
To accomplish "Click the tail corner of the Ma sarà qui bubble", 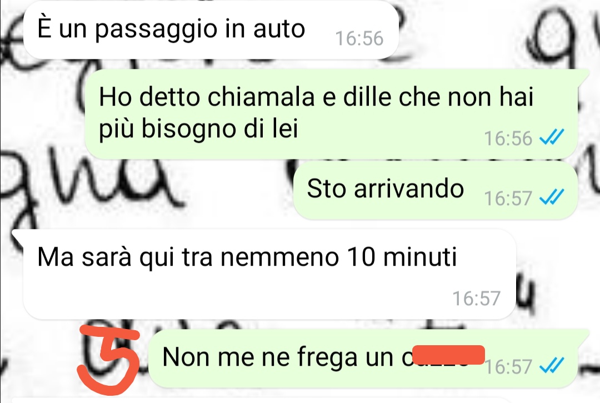I will [x=18, y=237].
